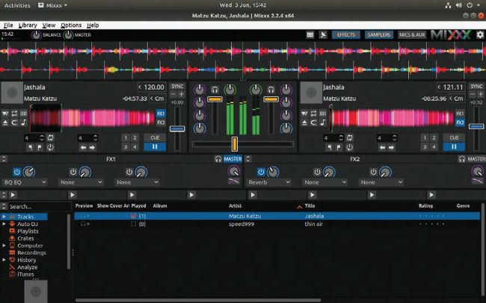The height and width of the screenshot is (303, 486).
Task: Toggle the repeat icon on the right deck
Action: coord(313,113)
